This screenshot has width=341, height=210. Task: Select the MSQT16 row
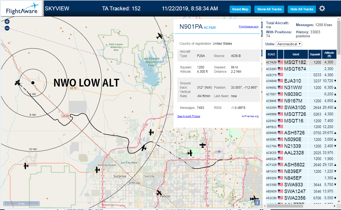pos(301,121)
